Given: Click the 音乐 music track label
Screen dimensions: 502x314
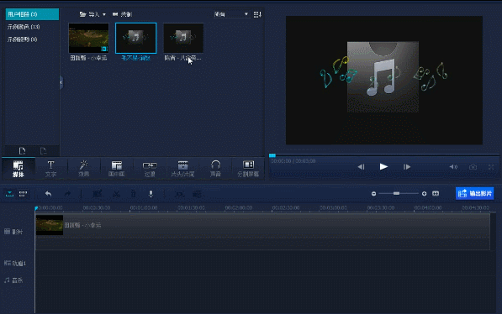Looking at the screenshot, I should 13,280.
